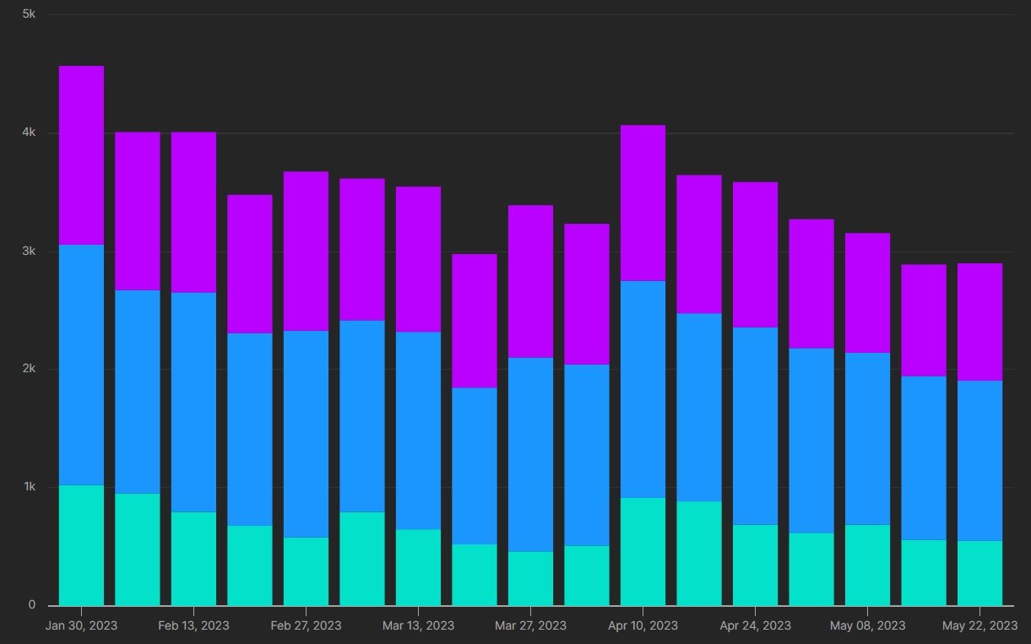Click the blue segment of the Mar 27, 2023 bar
The image size is (1031, 644).
(x=530, y=455)
